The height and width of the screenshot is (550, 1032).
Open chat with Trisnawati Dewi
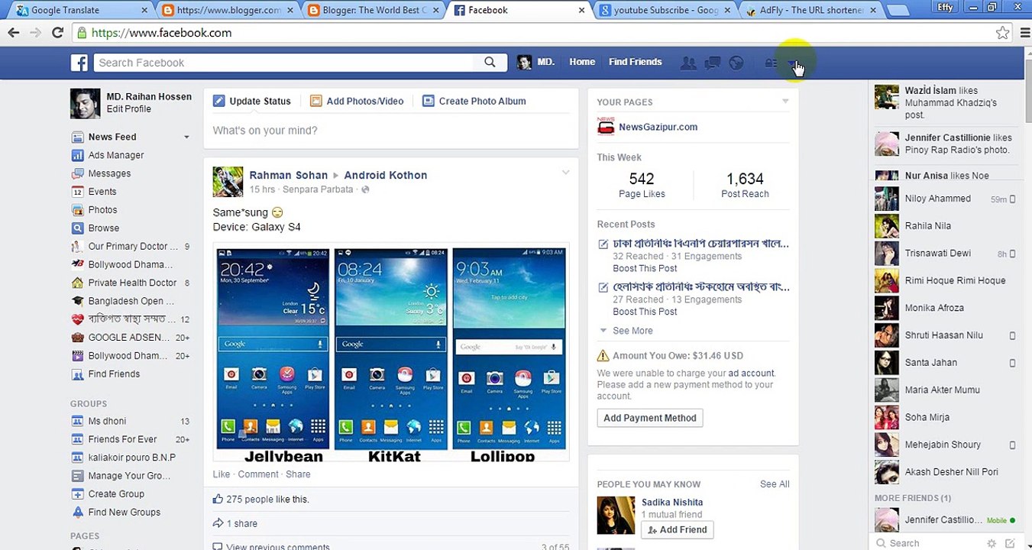[946, 254]
